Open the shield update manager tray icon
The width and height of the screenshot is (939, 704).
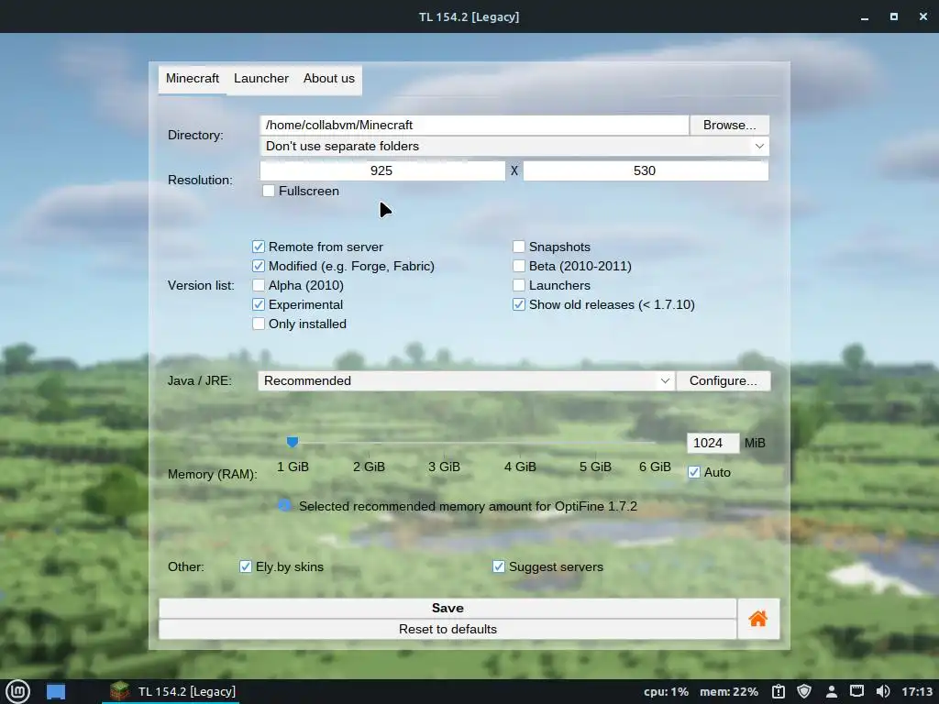click(x=804, y=691)
